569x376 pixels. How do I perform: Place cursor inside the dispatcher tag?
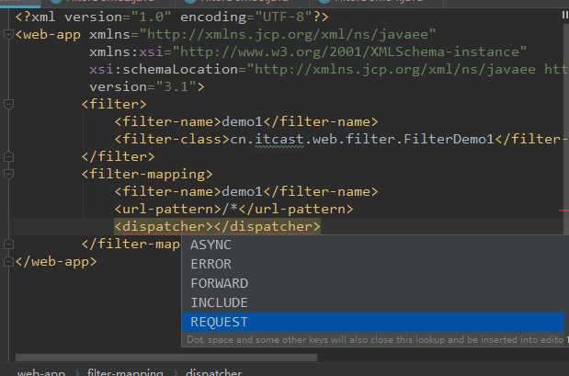pyautogui.click(x=213, y=226)
